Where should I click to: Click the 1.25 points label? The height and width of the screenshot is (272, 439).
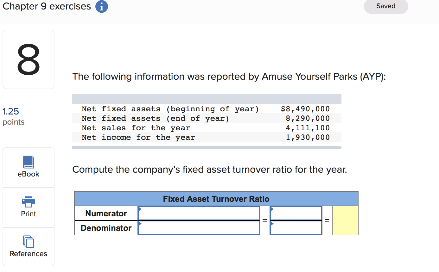[x=13, y=116]
